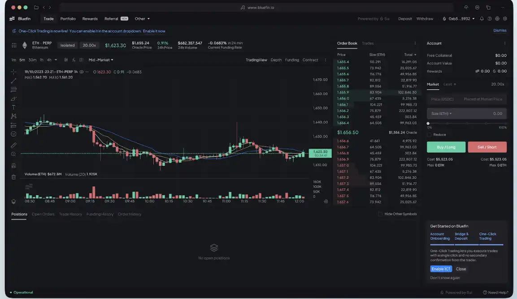Click the order size slider handle
The image size is (517, 299).
(x=428, y=123)
